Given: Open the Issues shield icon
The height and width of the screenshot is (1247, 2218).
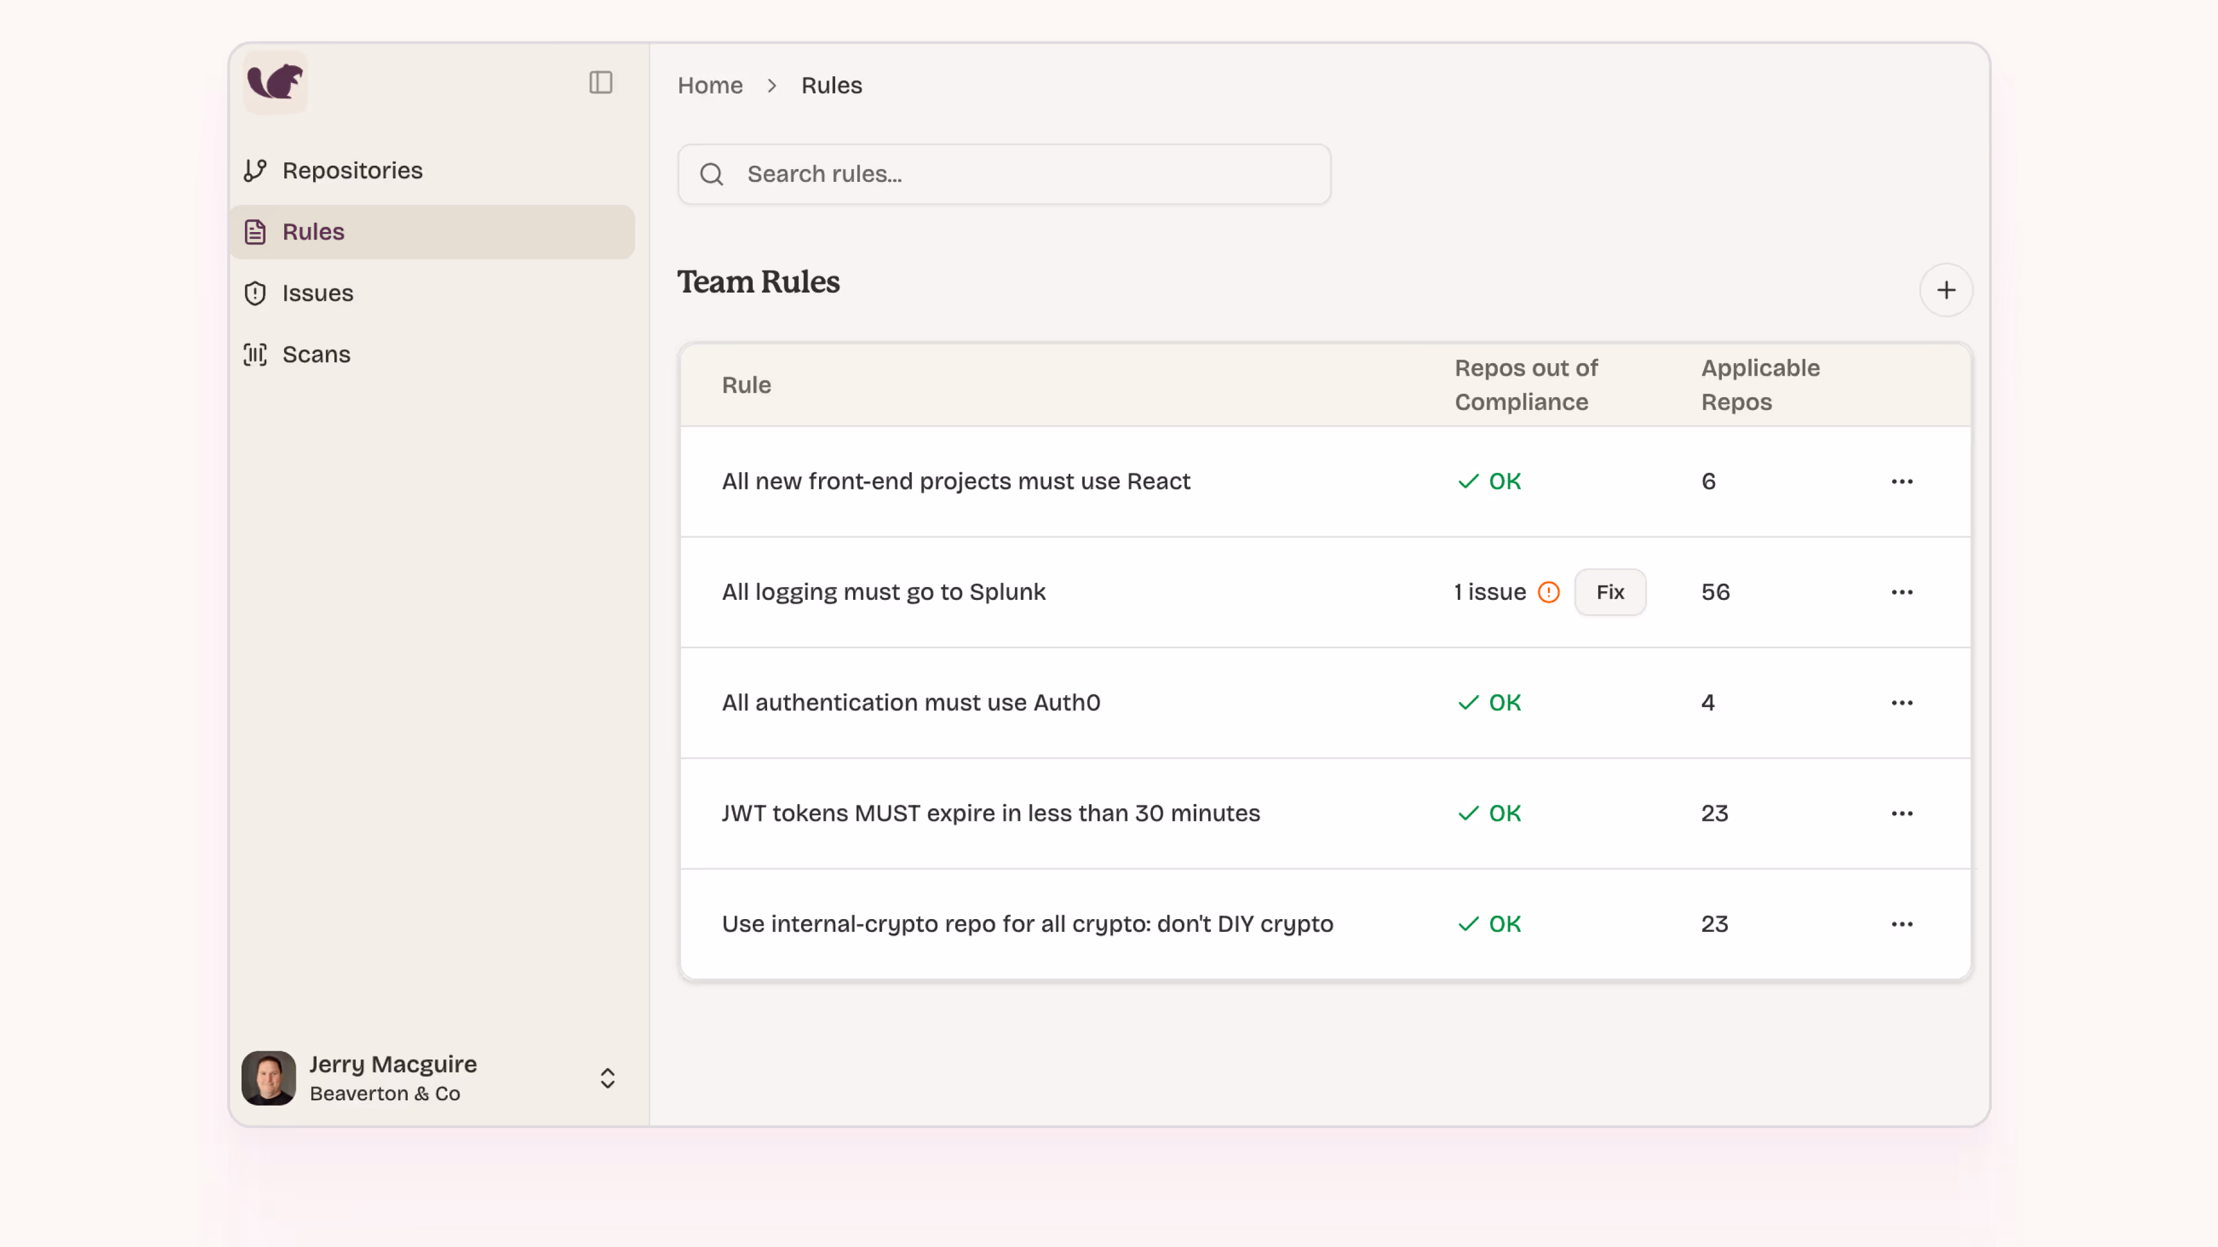Looking at the screenshot, I should pos(255,293).
